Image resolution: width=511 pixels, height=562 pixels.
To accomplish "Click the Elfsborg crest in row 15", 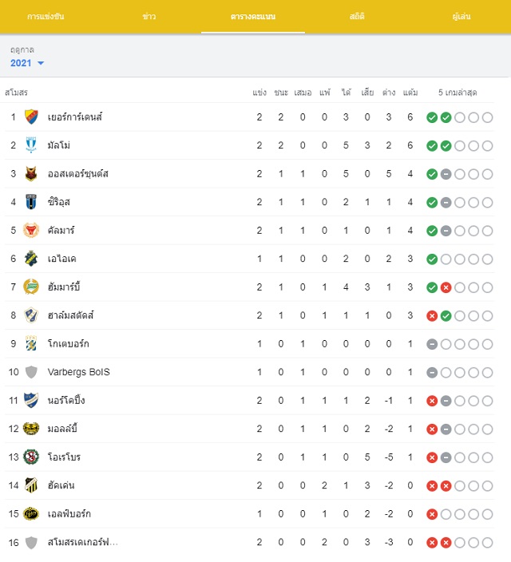I will (x=31, y=513).
